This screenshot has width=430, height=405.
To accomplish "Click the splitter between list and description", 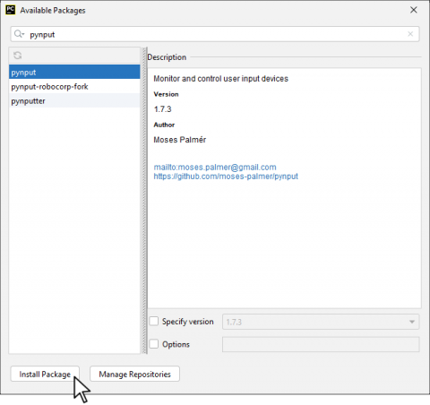I will tap(144, 201).
